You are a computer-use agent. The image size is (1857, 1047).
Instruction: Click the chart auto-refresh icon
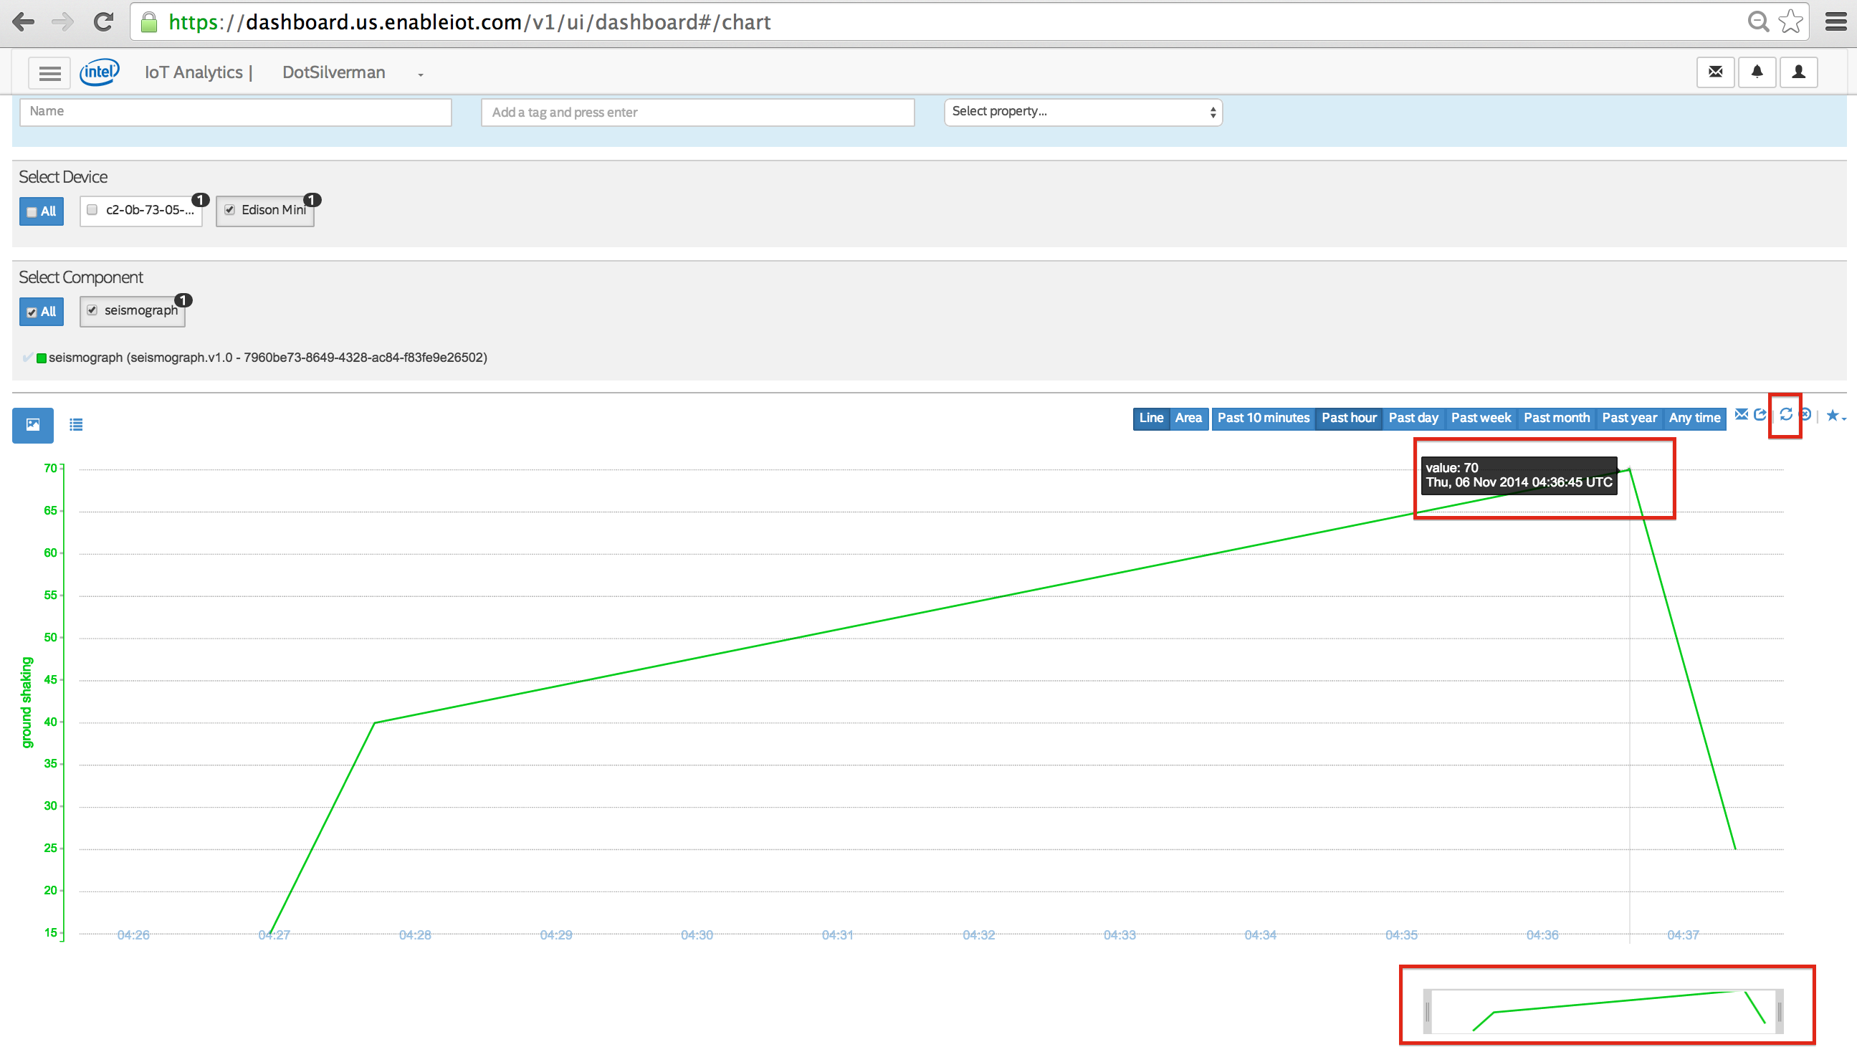pyautogui.click(x=1785, y=414)
